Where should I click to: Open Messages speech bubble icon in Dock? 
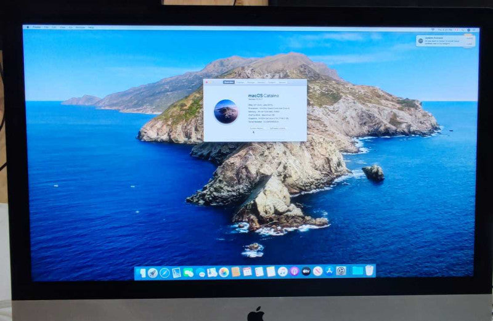click(x=201, y=273)
